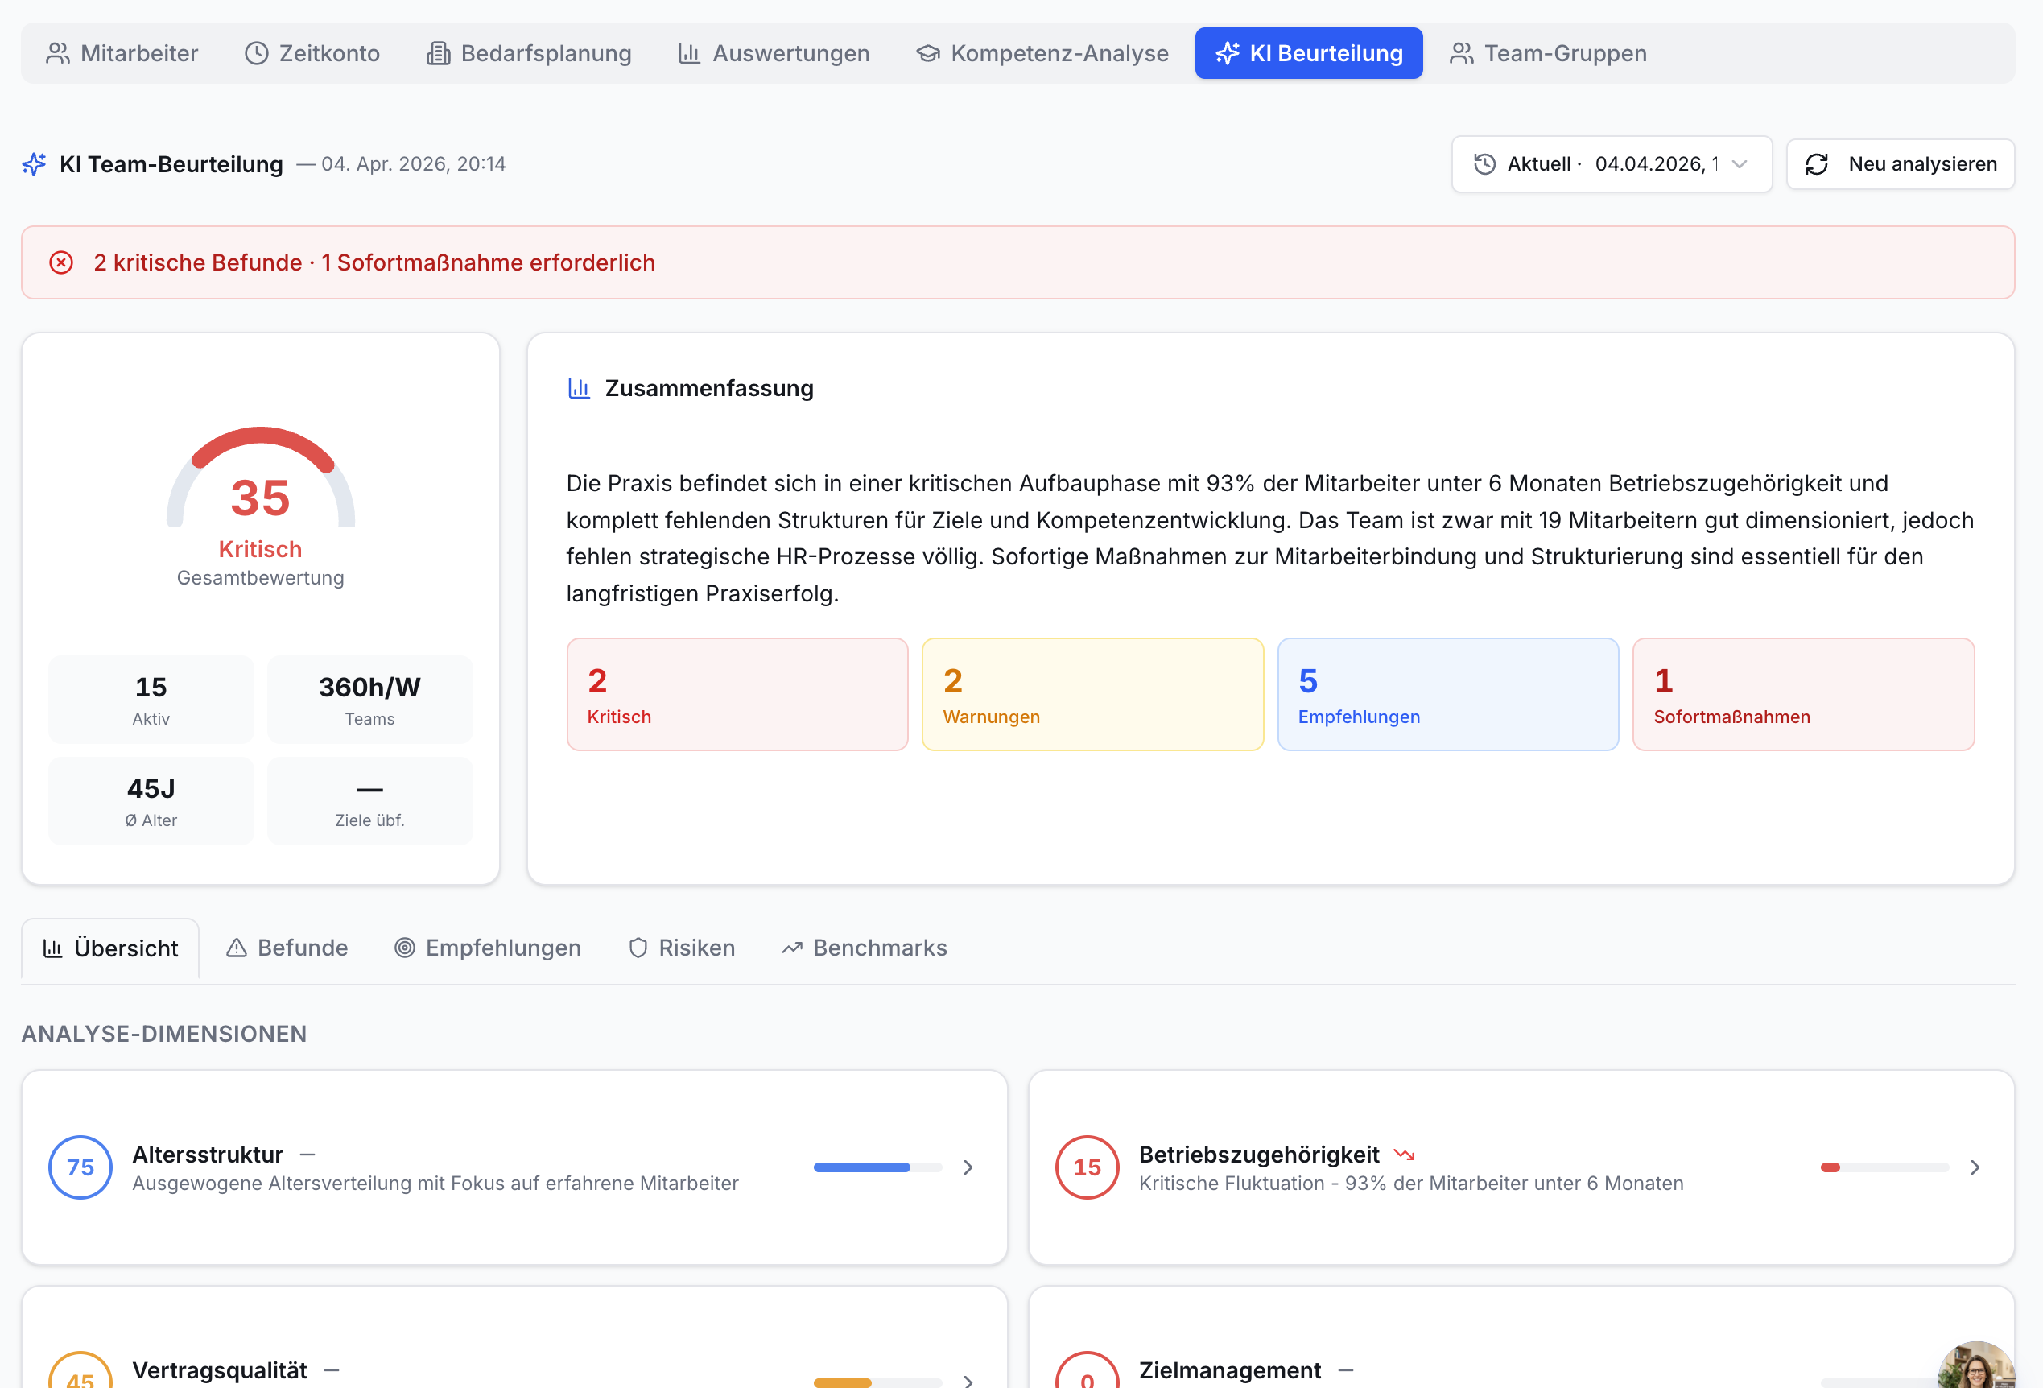Click the Kritisch count card

[x=737, y=695]
